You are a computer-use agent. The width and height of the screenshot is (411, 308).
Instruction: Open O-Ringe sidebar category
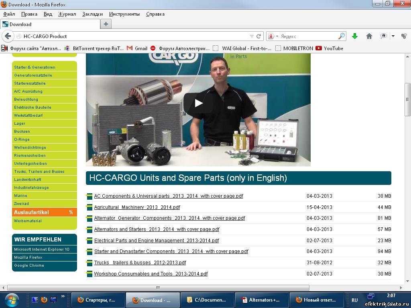point(44,139)
